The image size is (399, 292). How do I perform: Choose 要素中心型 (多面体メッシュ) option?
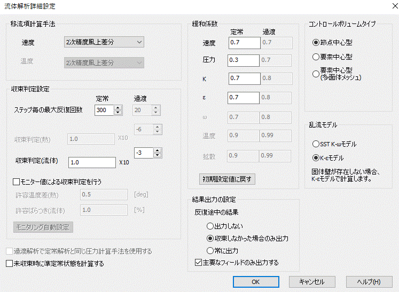click(315, 74)
